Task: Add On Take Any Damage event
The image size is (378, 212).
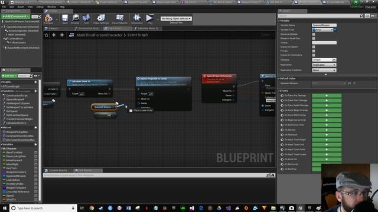Action: (x=327, y=95)
